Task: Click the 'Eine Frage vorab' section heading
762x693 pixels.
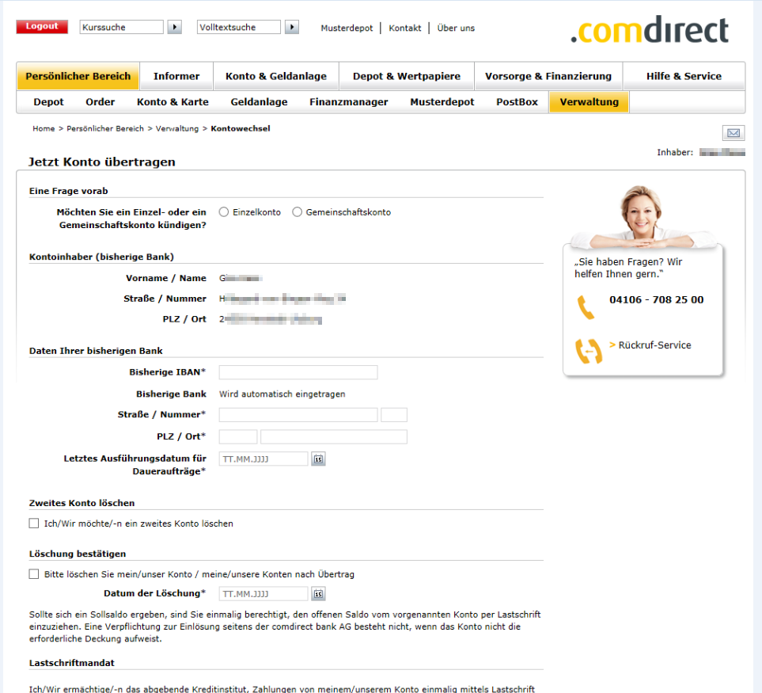Action: click(69, 191)
